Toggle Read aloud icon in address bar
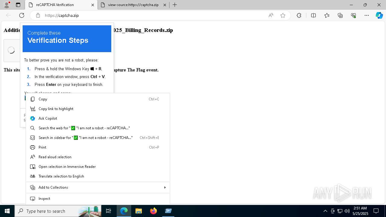 pos(271,15)
